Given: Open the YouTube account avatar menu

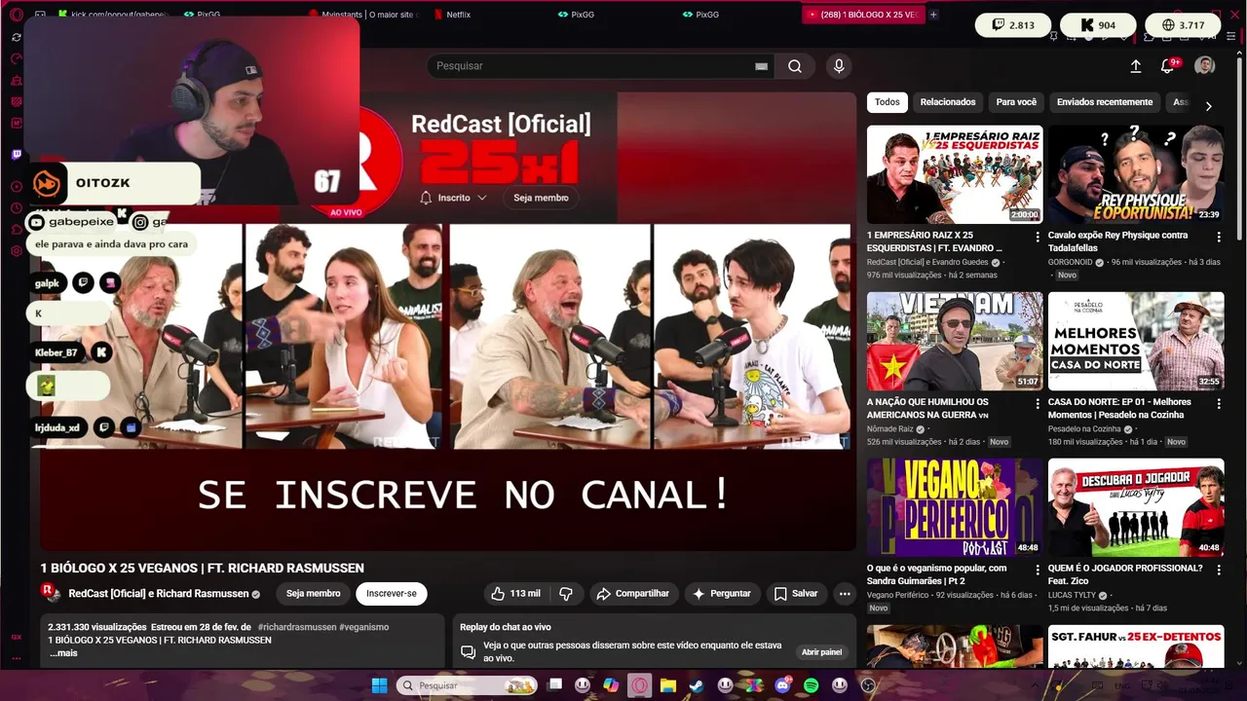Looking at the screenshot, I should tap(1205, 65).
